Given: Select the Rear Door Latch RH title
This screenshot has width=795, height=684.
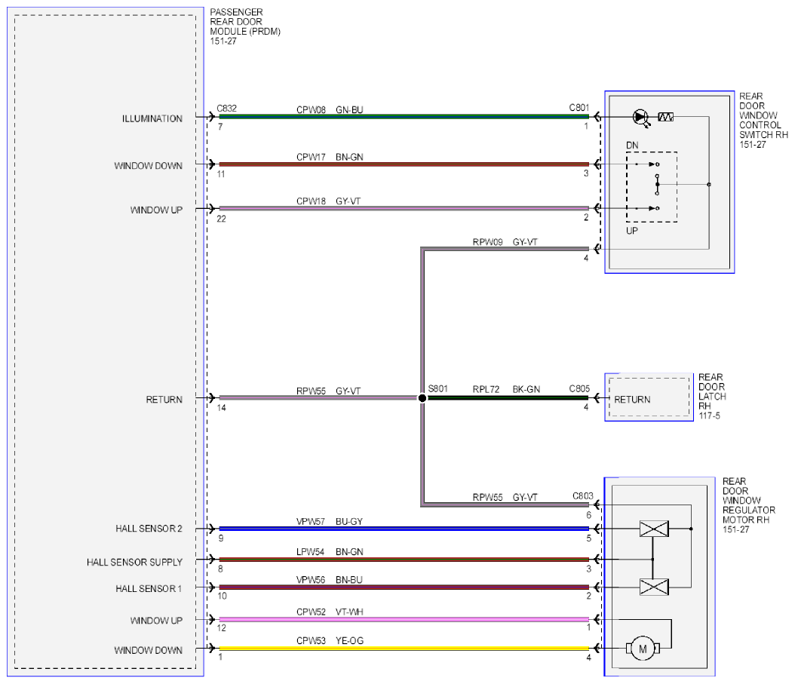Looking at the screenshot, I should coord(712,391).
